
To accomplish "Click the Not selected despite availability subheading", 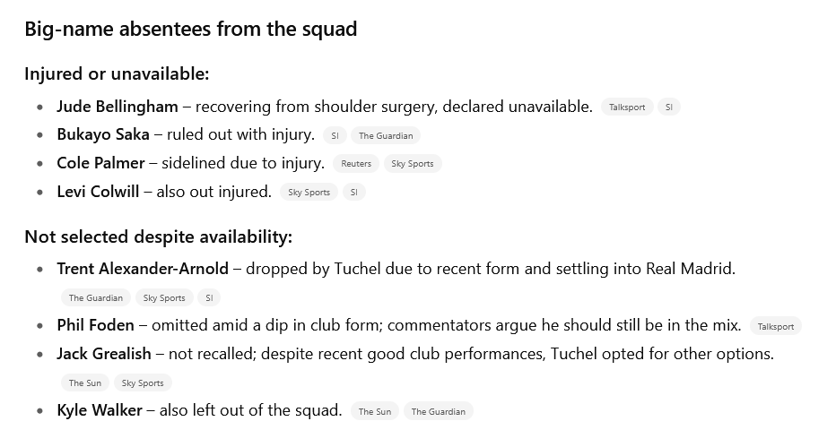I will coord(159,236).
